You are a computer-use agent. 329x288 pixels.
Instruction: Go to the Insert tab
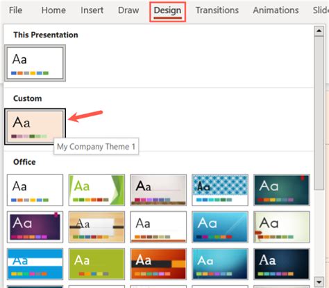(x=92, y=10)
